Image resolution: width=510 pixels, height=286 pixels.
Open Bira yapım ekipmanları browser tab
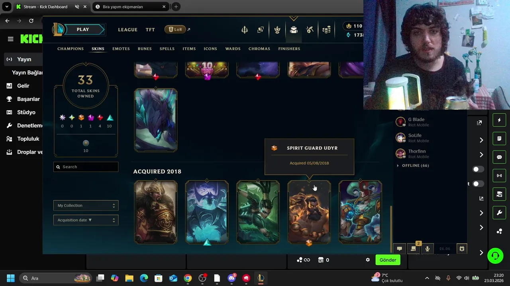[131, 7]
